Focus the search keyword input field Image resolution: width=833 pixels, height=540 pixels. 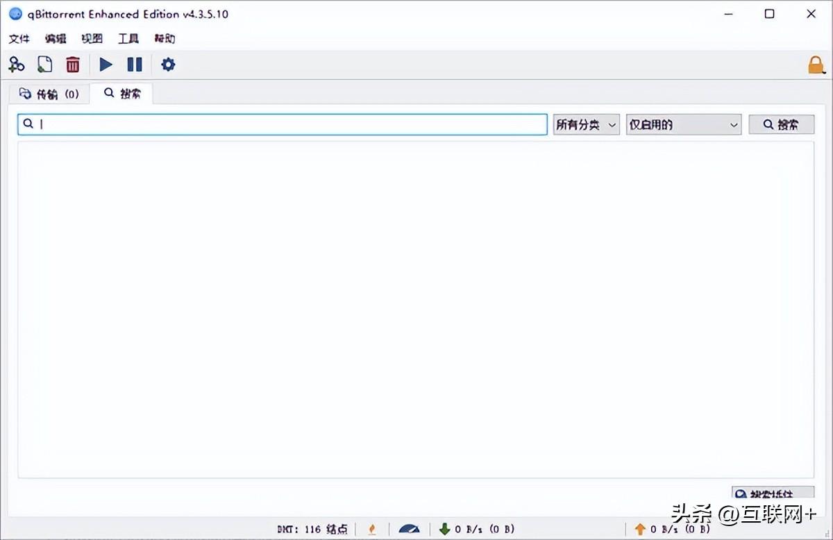(283, 124)
